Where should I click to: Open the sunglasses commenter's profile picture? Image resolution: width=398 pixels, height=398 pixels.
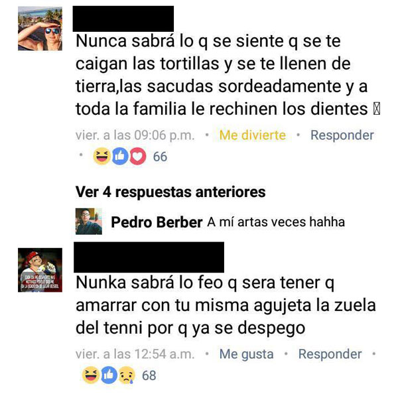(x=40, y=29)
